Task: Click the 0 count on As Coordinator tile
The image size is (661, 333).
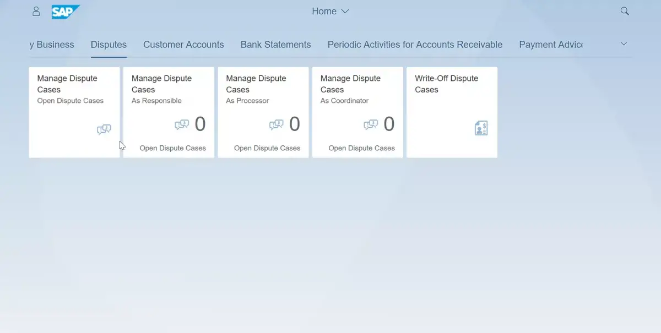Action: point(389,124)
